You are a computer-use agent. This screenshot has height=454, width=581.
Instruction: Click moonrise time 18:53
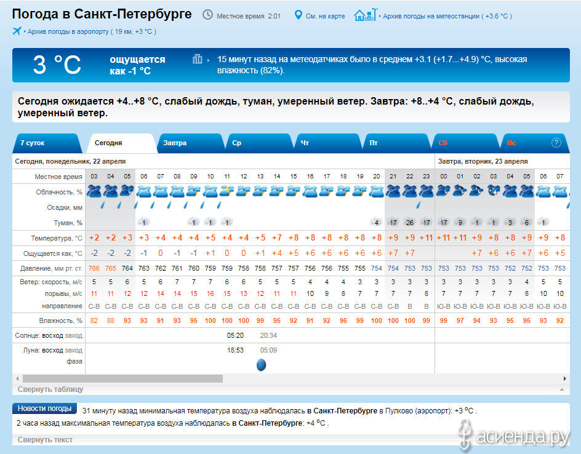click(x=235, y=350)
